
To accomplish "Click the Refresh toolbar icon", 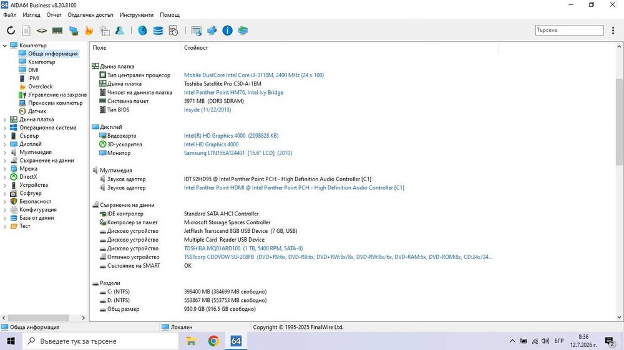I will (x=11, y=30).
